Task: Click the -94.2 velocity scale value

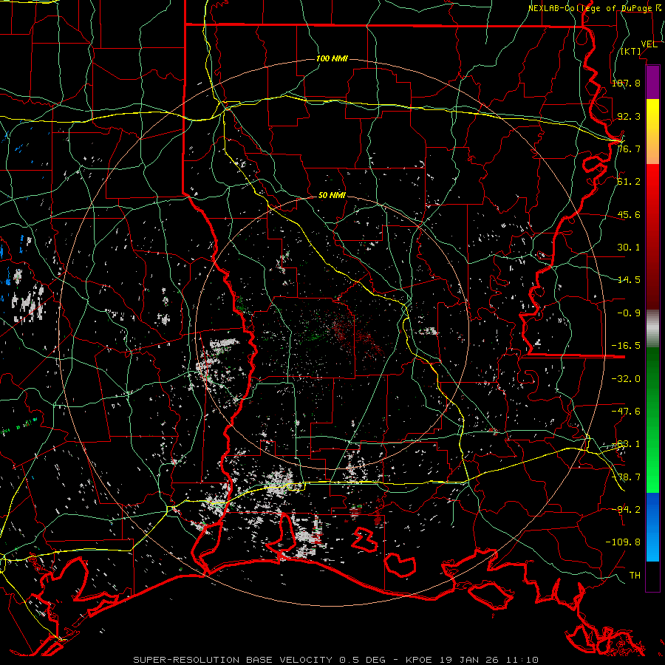Action: (x=626, y=510)
